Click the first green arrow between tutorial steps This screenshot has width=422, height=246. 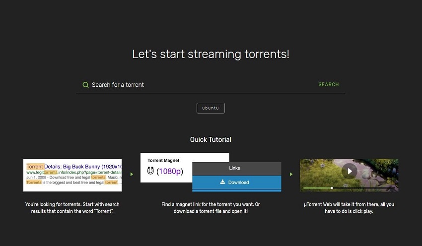[131, 175]
